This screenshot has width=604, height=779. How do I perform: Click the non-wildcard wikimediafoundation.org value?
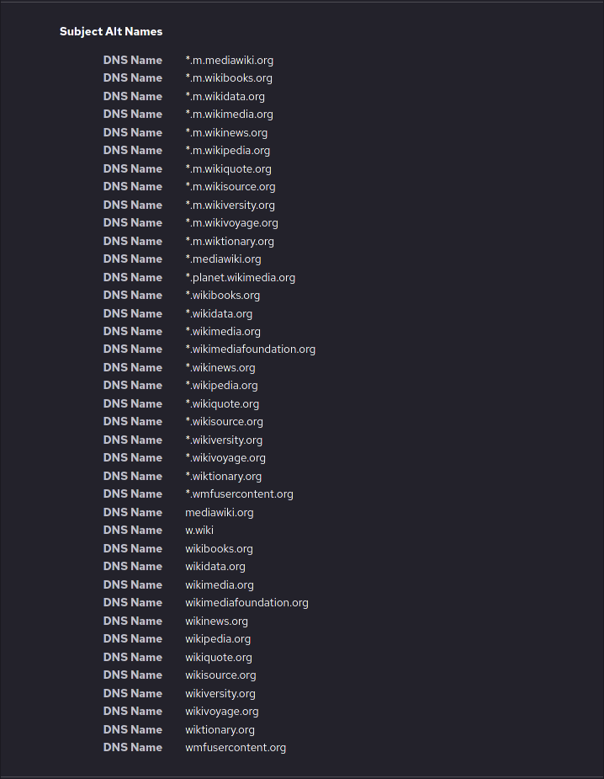246,603
